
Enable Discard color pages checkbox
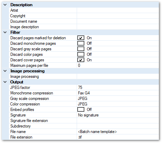[x=81, y=54]
